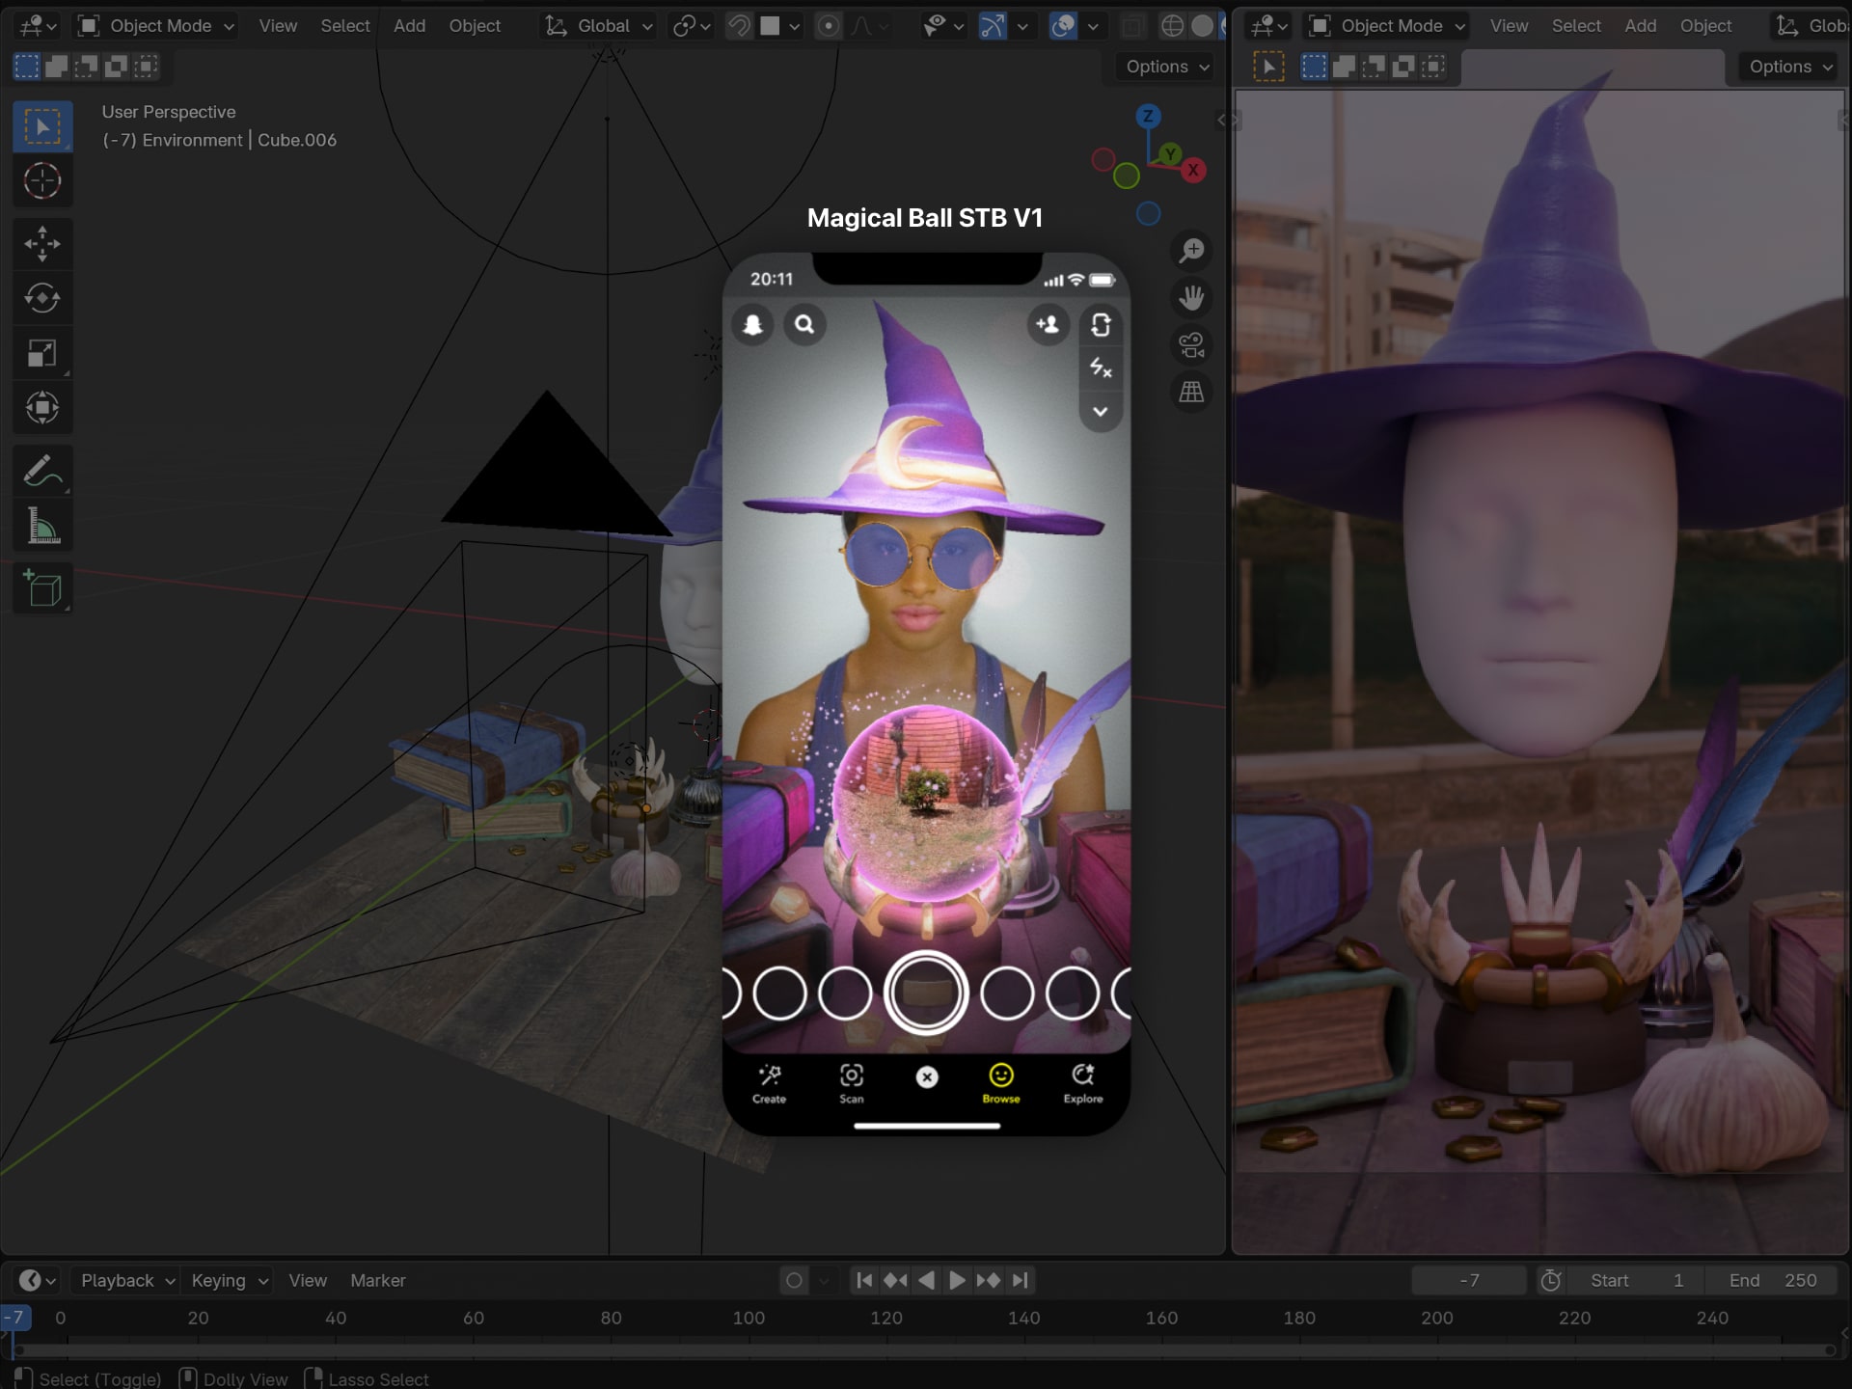Select the Measure tool
This screenshot has width=1852, height=1389.
click(x=42, y=526)
